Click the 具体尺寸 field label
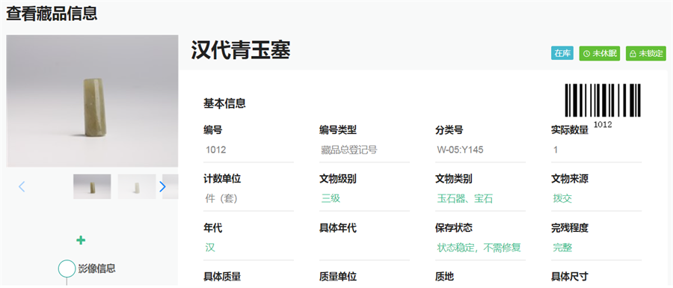This screenshot has width=673, height=288. [x=570, y=277]
